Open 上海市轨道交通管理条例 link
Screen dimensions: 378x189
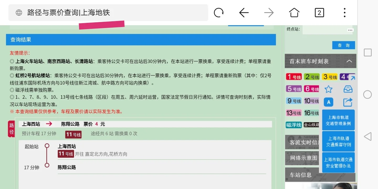338,120
